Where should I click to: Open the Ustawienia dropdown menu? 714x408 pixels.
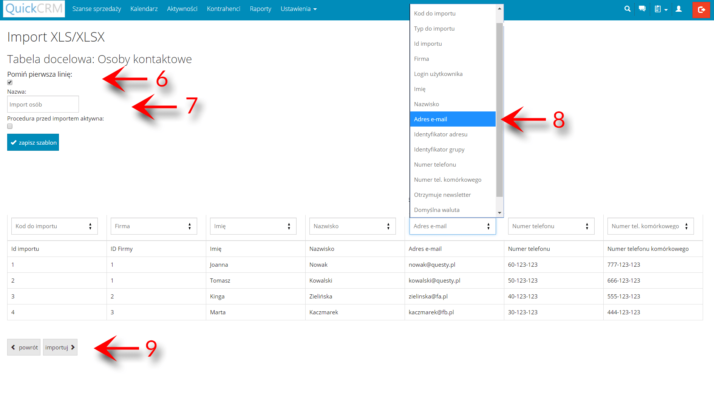(x=298, y=9)
